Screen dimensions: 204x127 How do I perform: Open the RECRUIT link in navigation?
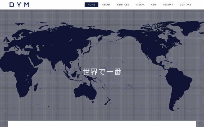(168, 5)
